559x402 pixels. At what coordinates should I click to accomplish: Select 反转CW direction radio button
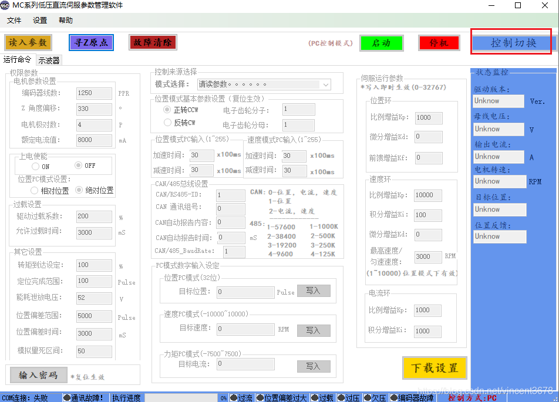tap(167, 122)
